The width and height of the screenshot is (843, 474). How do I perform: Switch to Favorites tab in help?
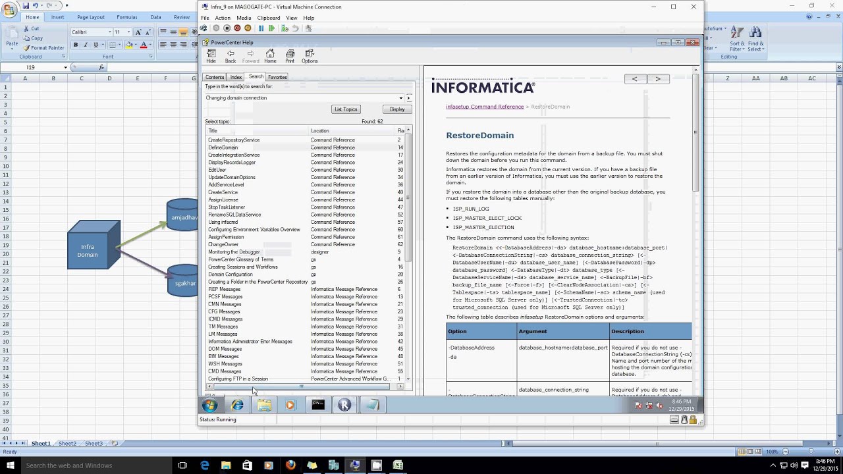(277, 77)
